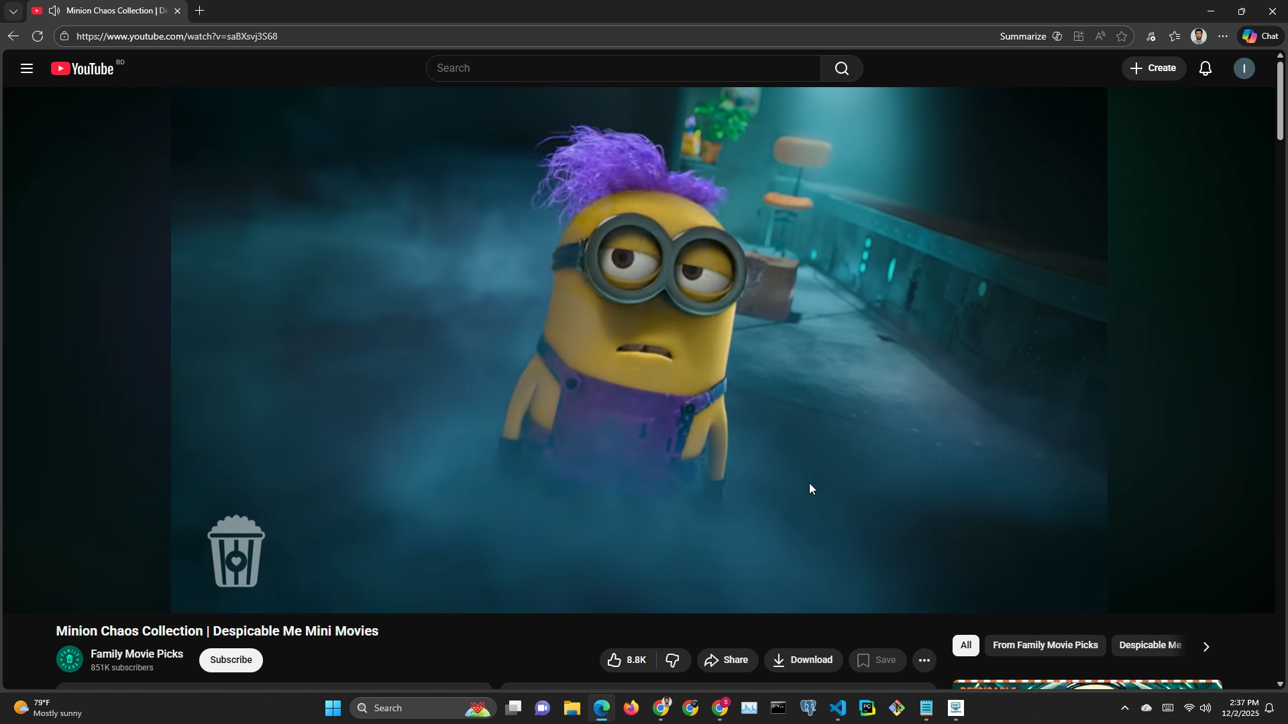Add page to favorites with star icon

click(x=1122, y=36)
